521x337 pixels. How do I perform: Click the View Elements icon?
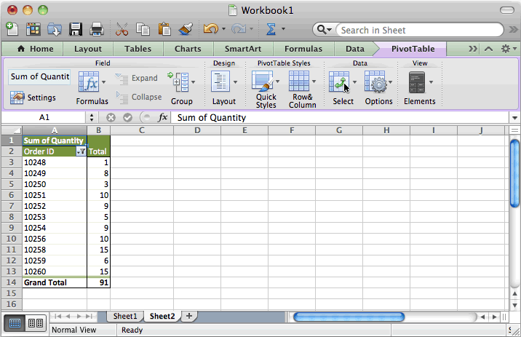[x=417, y=82]
